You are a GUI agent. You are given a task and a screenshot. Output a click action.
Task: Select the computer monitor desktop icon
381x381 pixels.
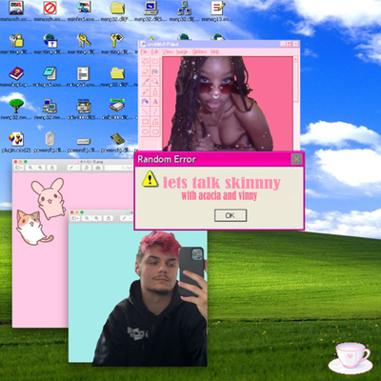point(150,8)
